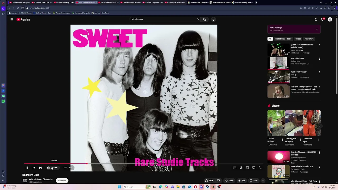Dislike the video

(218, 180)
